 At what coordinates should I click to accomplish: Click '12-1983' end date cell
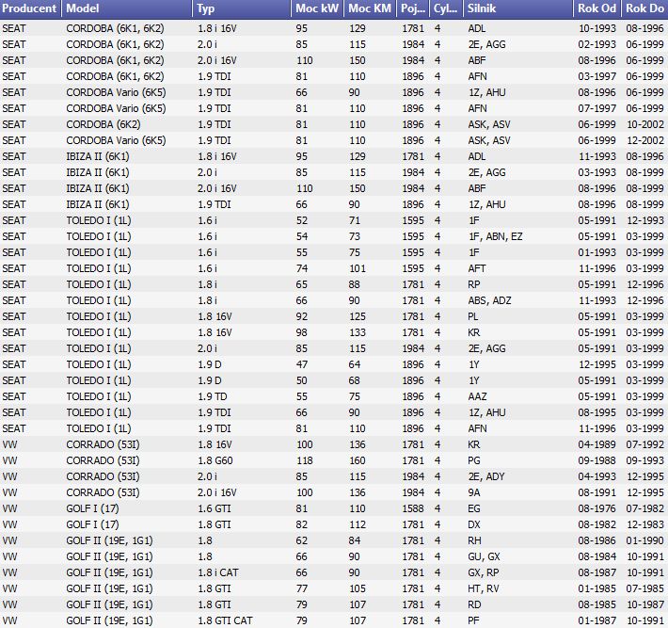pos(644,524)
